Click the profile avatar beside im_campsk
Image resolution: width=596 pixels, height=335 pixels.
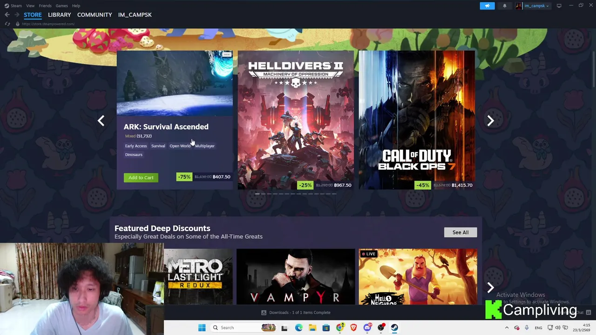click(x=519, y=6)
